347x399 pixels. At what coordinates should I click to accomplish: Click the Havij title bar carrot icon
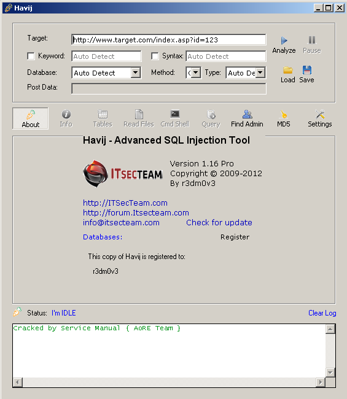(x=8, y=7)
